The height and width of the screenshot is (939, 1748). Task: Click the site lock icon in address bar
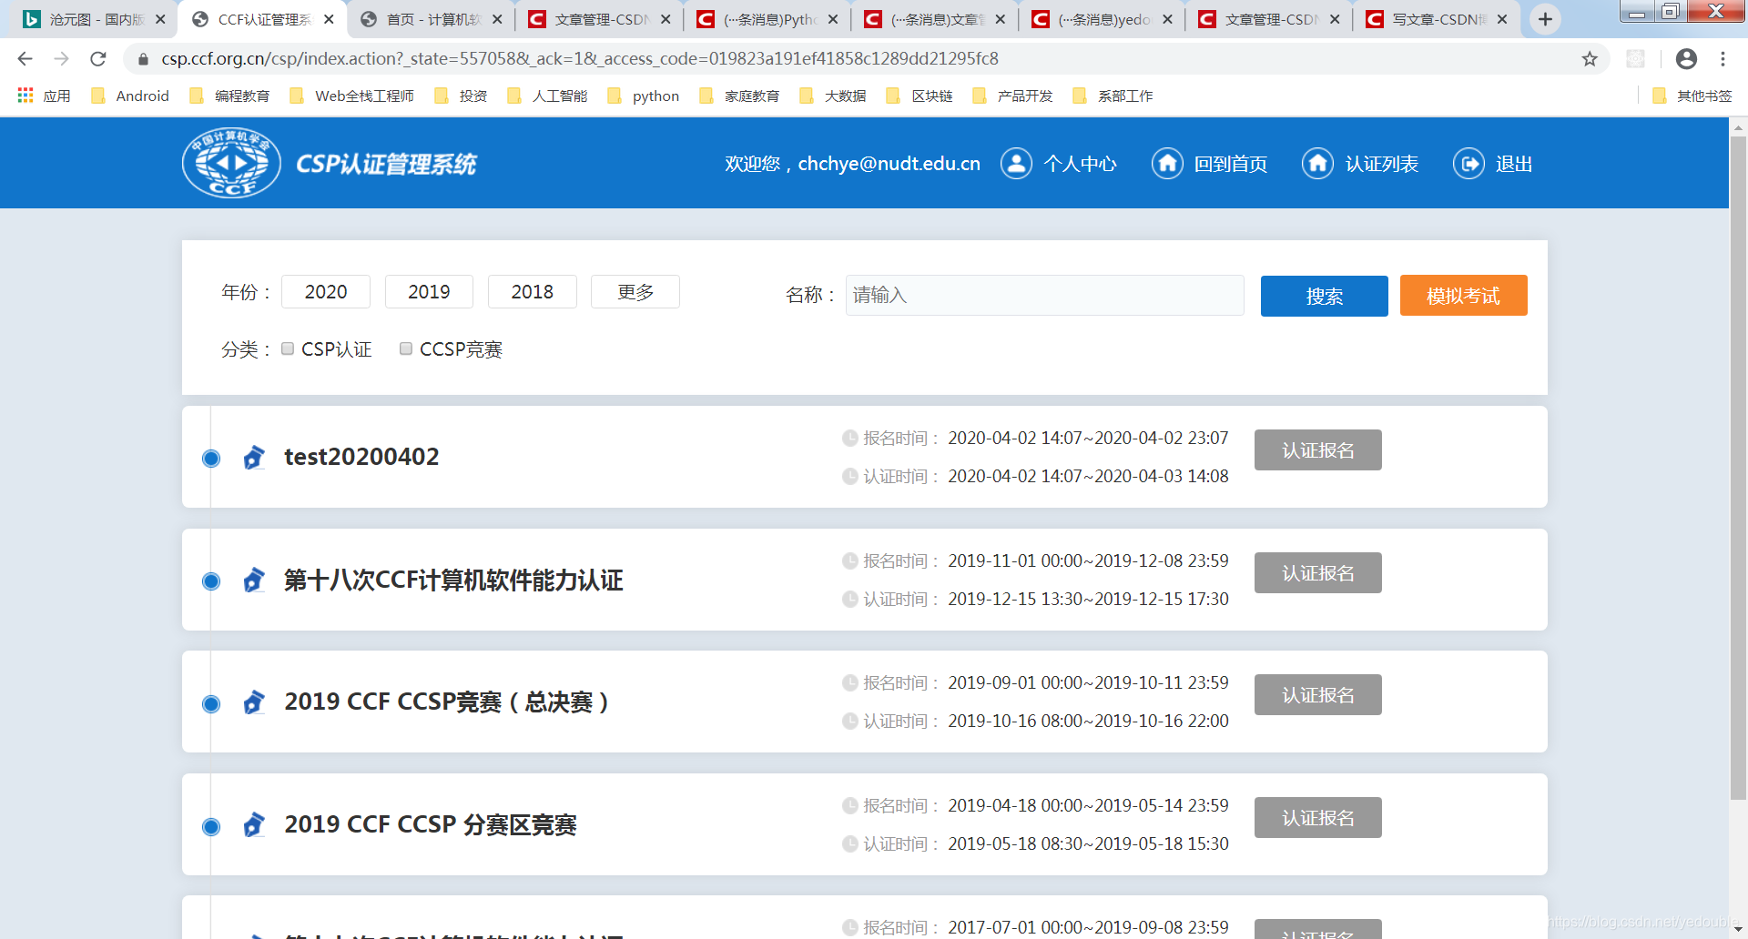[143, 59]
